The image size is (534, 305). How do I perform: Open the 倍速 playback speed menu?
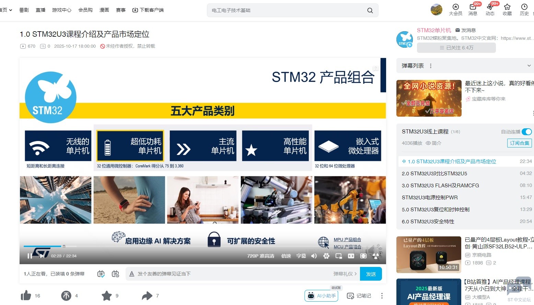(286, 256)
